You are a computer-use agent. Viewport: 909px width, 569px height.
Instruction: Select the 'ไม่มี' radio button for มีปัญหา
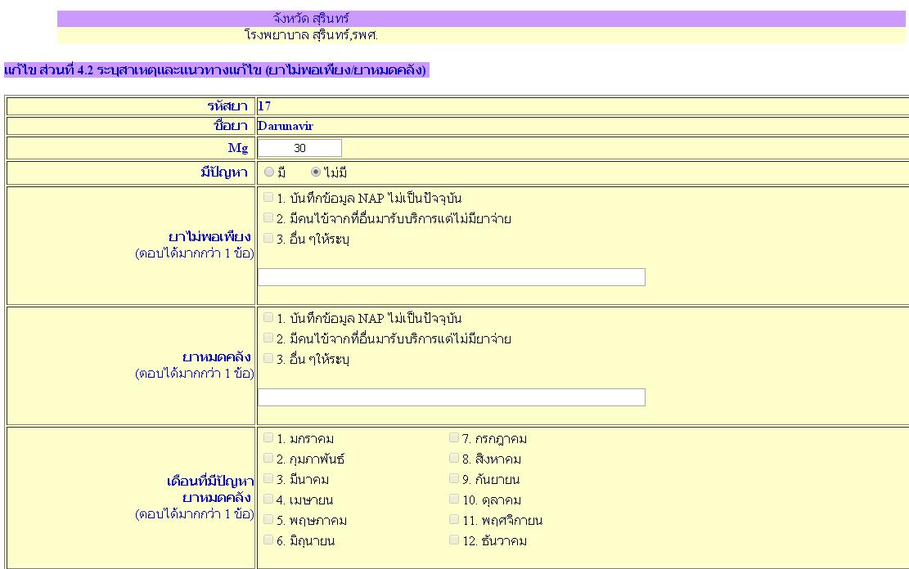tap(316, 172)
